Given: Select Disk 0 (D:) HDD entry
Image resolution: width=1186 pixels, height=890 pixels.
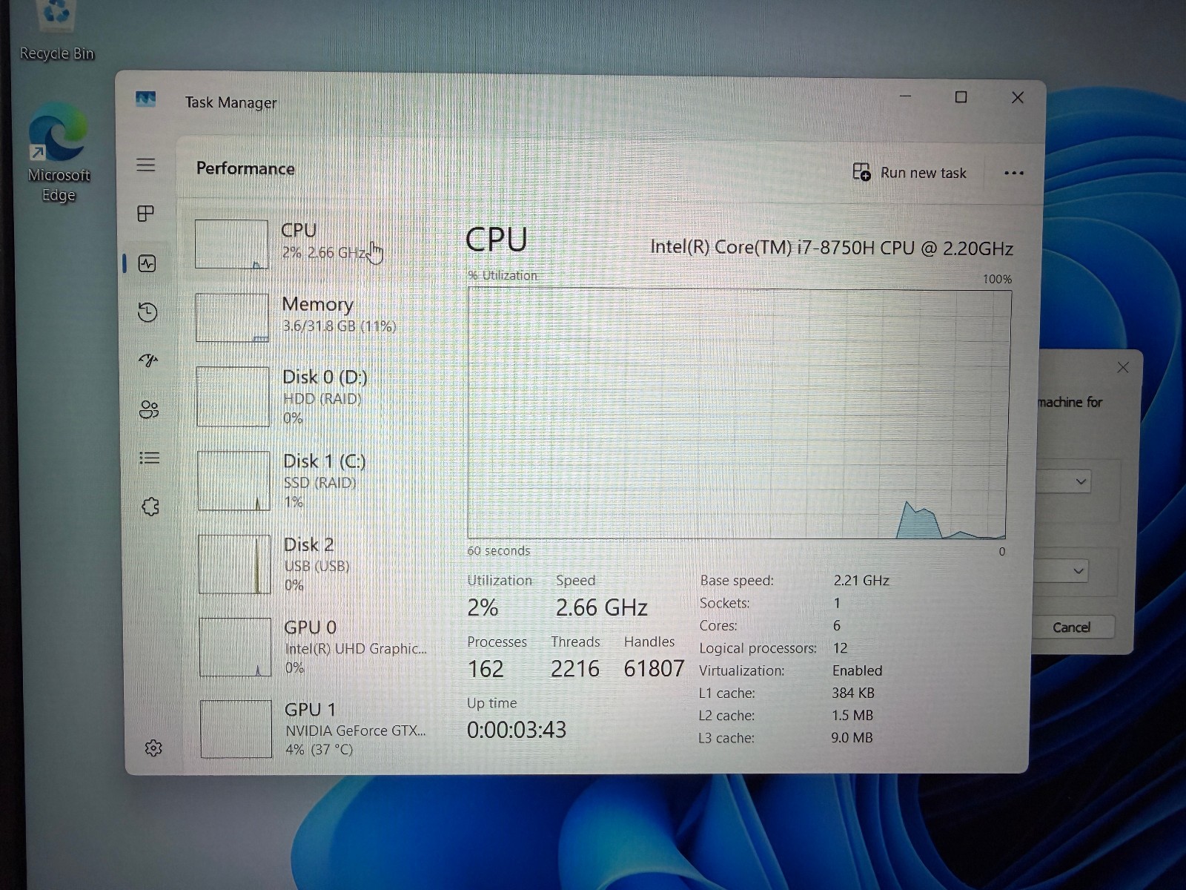Looking at the screenshot, I should pos(311,396).
